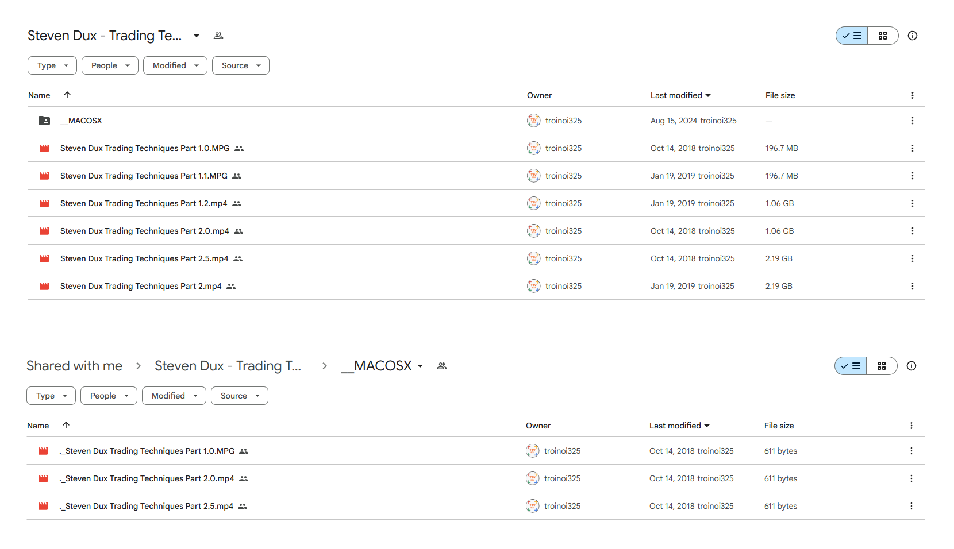Open the Type filter in the __MACOSX view

coord(51,396)
